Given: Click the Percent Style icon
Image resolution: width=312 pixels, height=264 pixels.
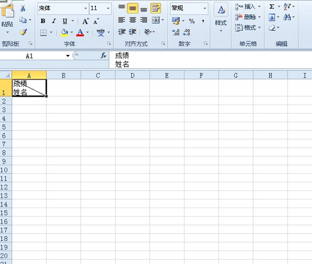Looking at the screenshot, I should [192, 21].
